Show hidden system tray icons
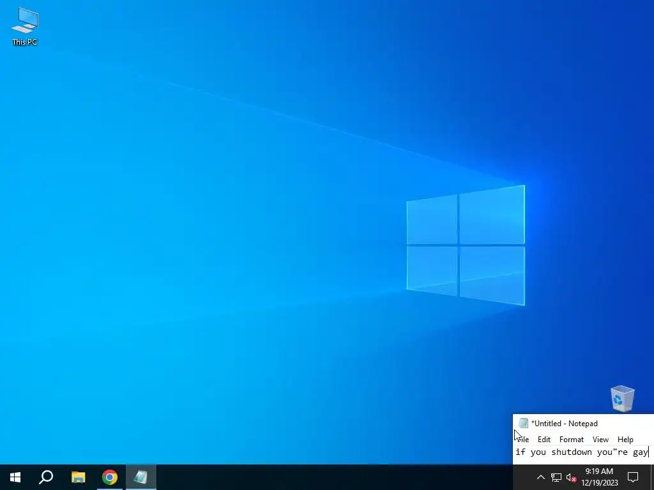The image size is (654, 490). (x=540, y=477)
